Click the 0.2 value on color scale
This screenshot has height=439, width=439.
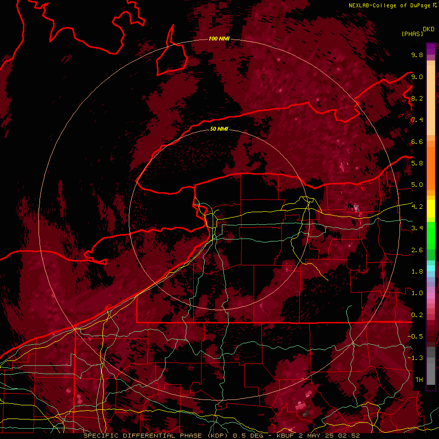pos(417,315)
